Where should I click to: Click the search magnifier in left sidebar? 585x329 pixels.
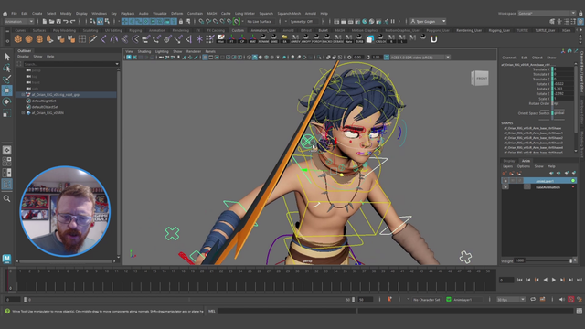(6, 199)
